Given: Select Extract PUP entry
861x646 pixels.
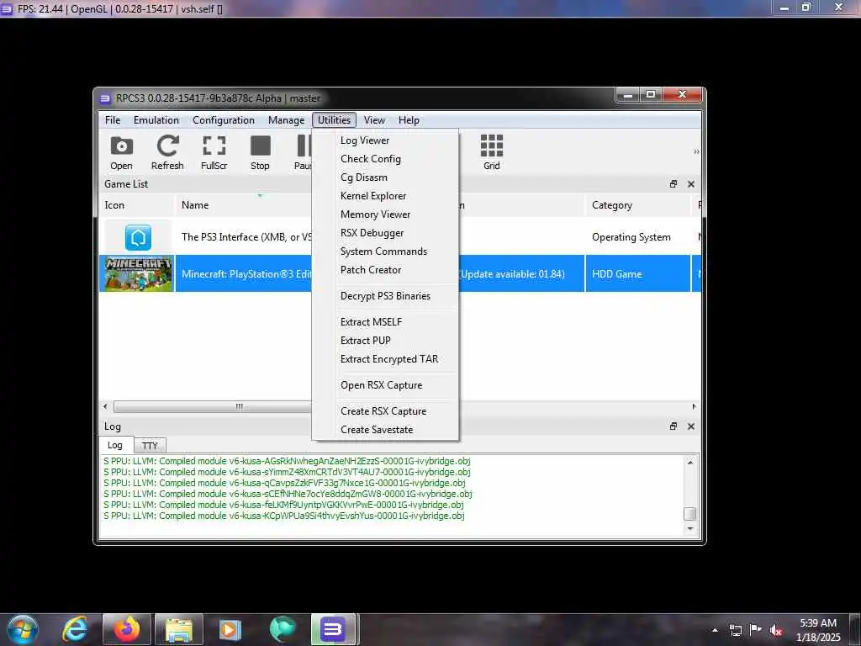Looking at the screenshot, I should [385, 341].
